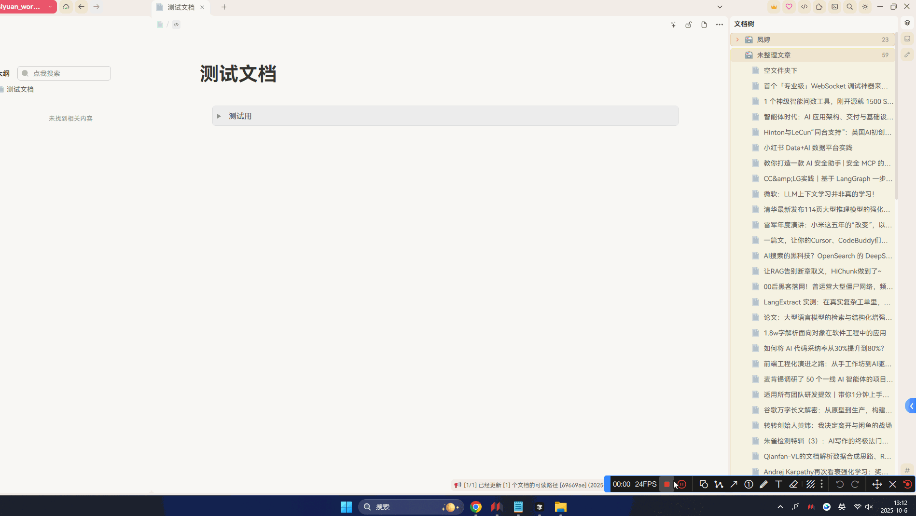This screenshot has height=516, width=916.
Task: Toggle read-only lock for the document
Action: coord(689,25)
